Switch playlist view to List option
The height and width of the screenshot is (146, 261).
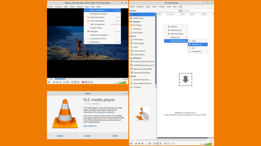[193, 48]
